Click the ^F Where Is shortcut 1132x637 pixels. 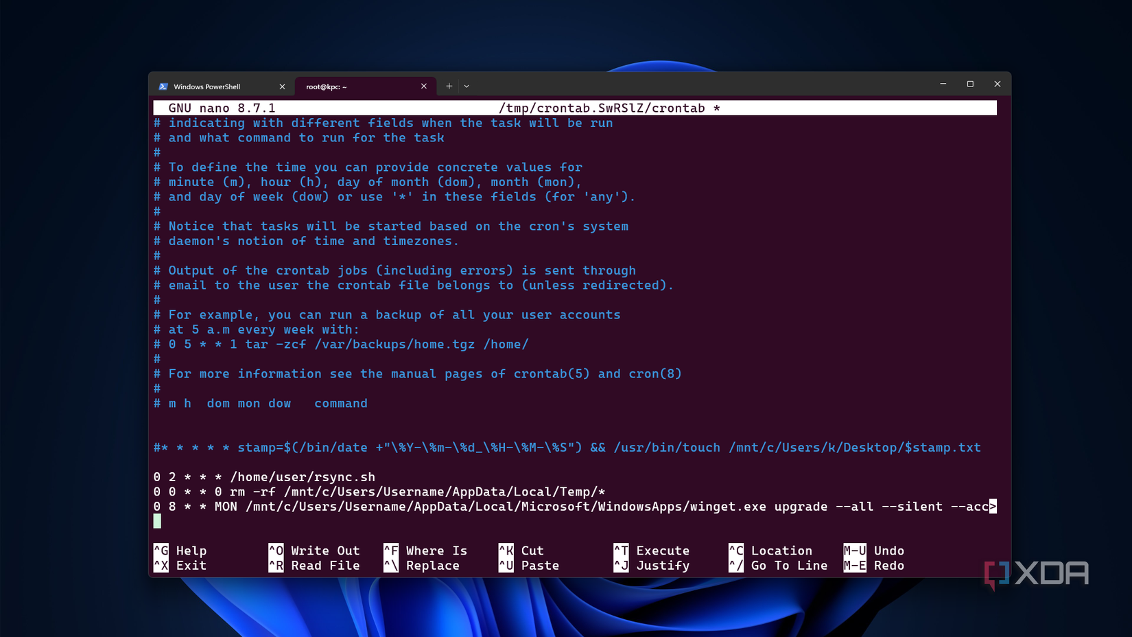(425, 551)
